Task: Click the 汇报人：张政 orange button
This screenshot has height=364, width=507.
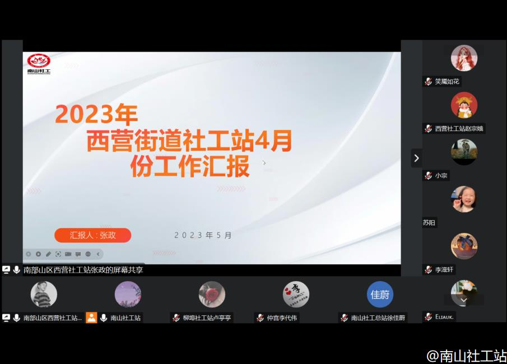Action: pos(92,235)
